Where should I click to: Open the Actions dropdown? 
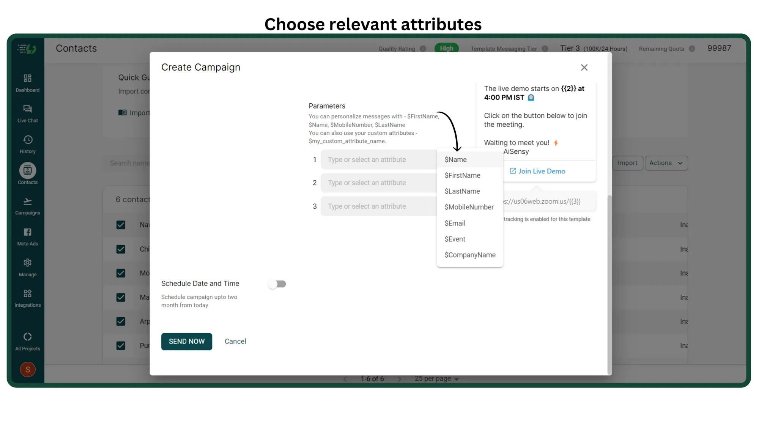pos(666,163)
